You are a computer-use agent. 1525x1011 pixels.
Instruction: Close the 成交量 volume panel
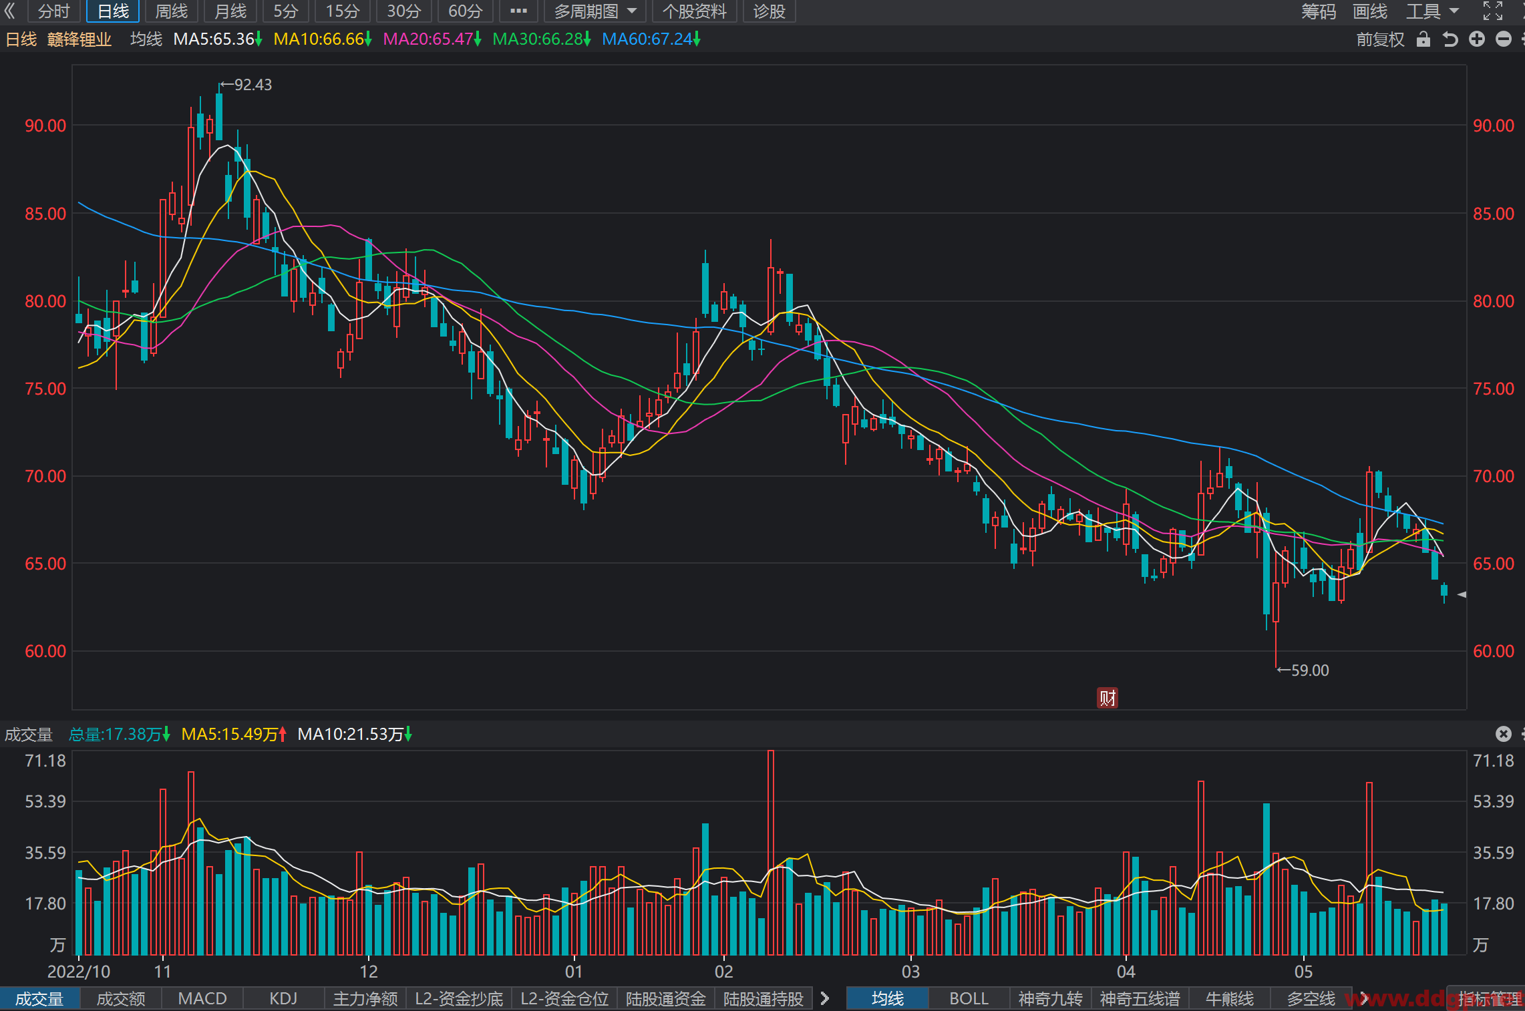pos(1503,734)
